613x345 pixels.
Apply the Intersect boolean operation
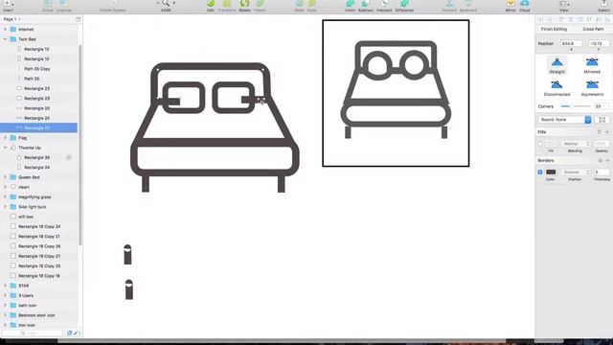[x=384, y=5]
